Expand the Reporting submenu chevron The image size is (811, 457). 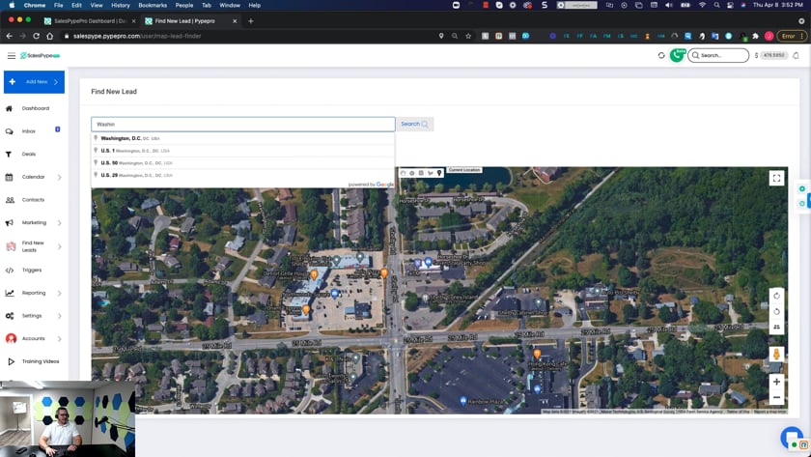click(x=60, y=293)
